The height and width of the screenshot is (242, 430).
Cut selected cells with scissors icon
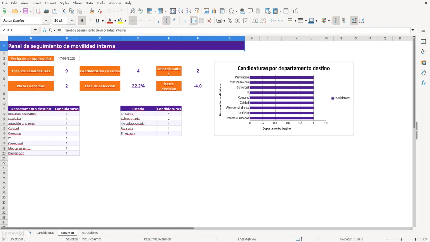[64, 11]
